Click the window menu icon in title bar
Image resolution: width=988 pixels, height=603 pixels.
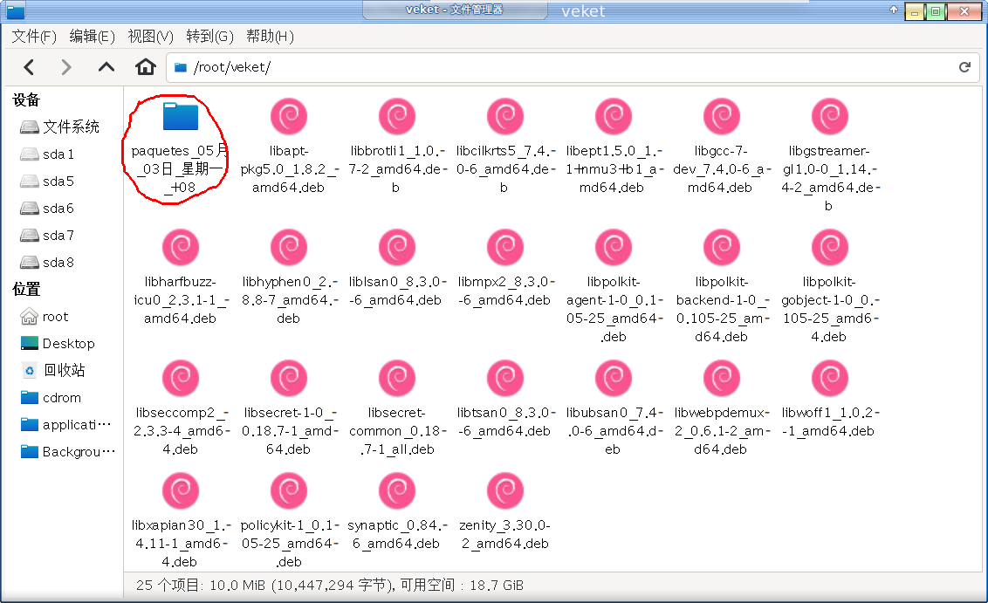15,10
